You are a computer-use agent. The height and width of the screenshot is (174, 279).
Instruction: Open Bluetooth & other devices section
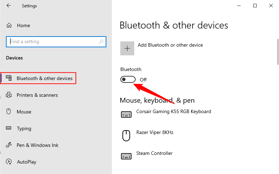click(x=44, y=78)
